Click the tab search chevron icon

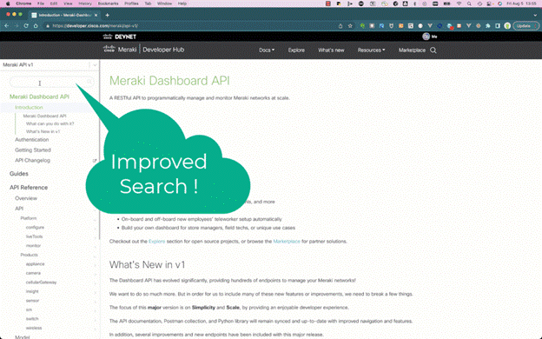(535, 16)
